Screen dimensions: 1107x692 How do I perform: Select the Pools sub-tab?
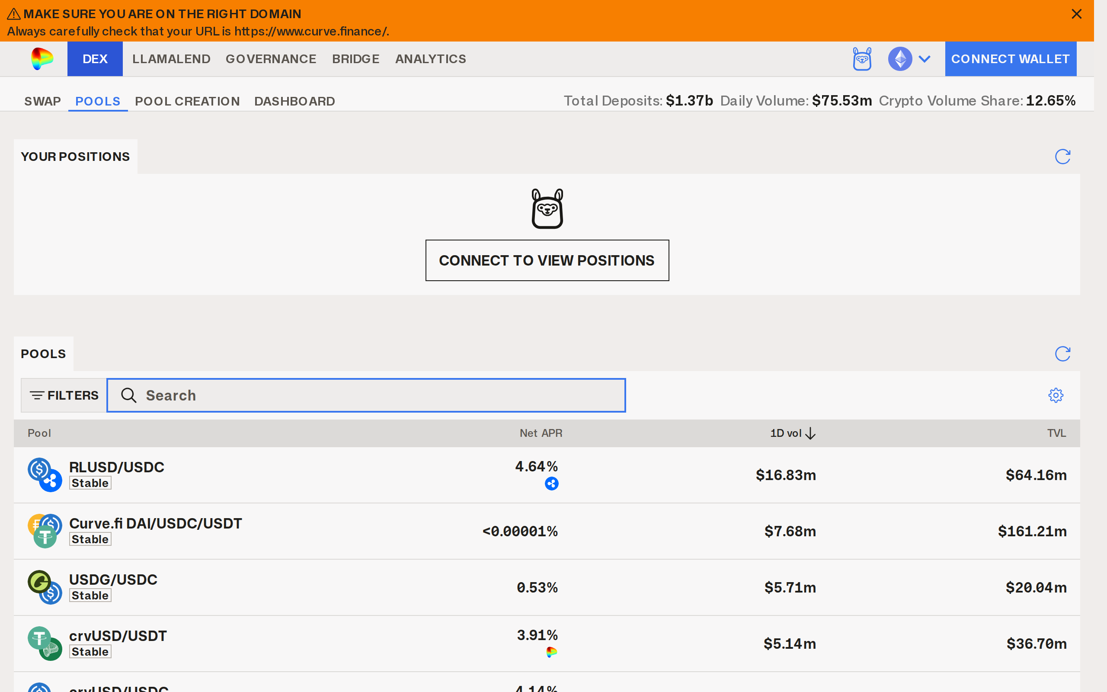pos(98,101)
